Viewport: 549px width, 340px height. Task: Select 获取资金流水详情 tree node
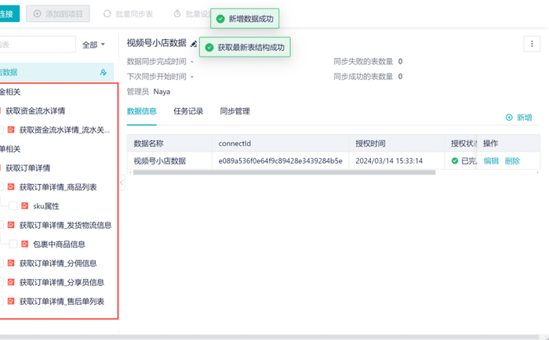pos(35,111)
